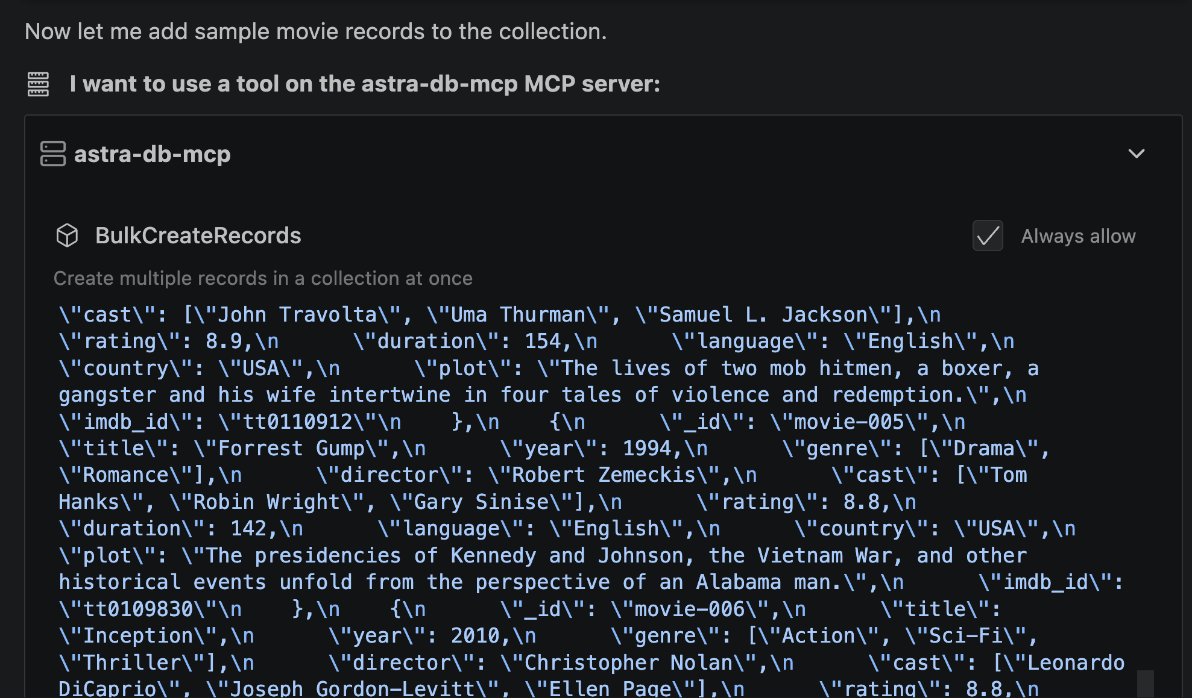The image size is (1192, 698).
Task: Click the "Forrest Gump" title line
Action: (555, 448)
